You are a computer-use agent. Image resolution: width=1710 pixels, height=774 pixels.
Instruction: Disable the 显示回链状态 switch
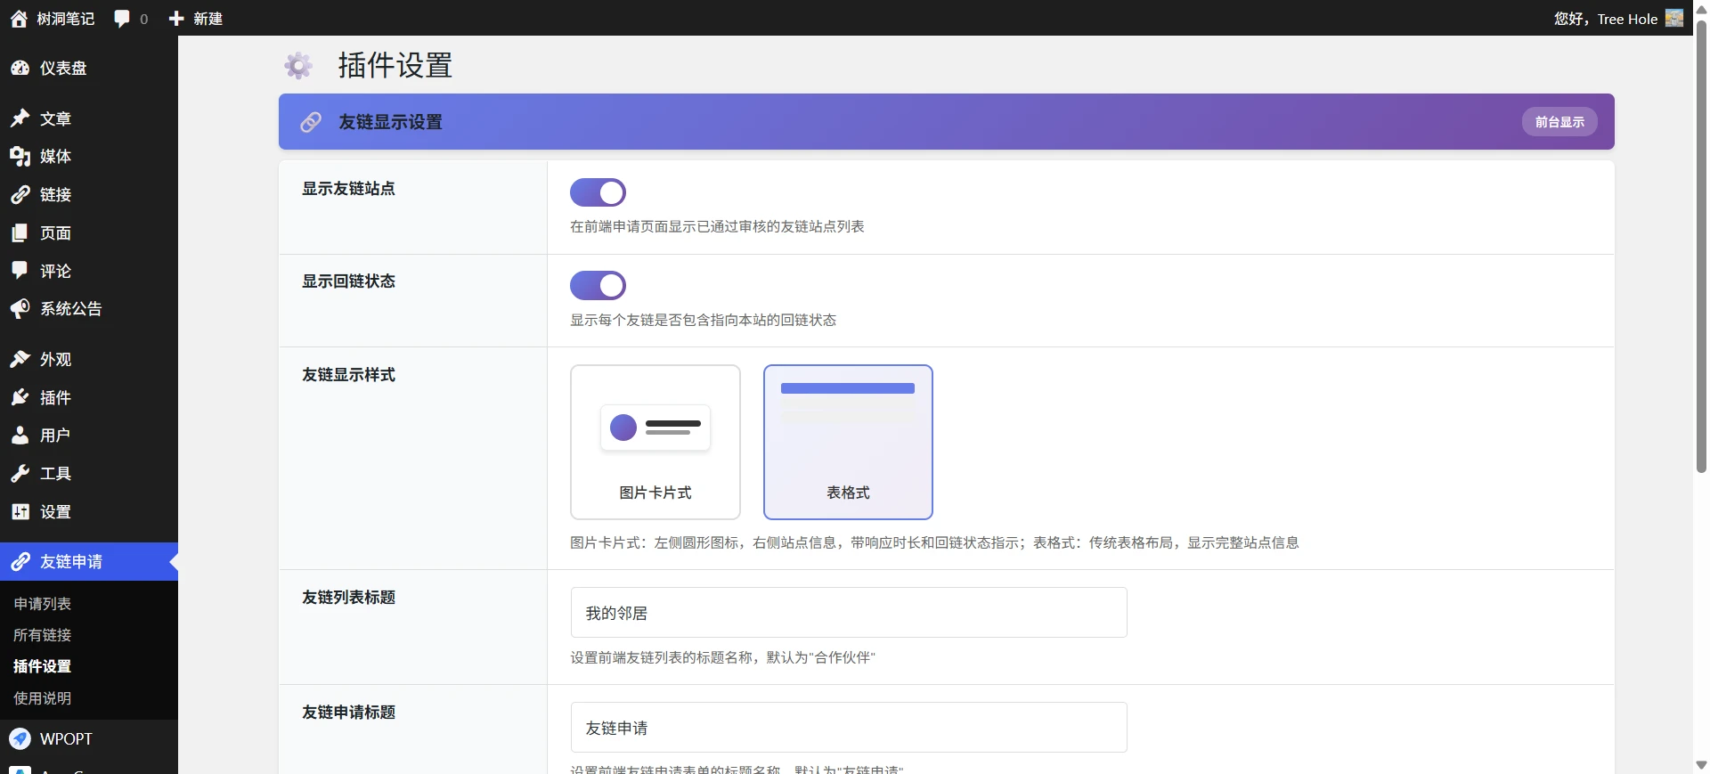(598, 286)
